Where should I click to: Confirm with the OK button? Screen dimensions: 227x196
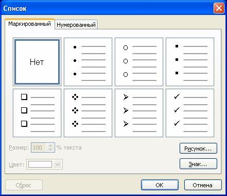point(160,185)
